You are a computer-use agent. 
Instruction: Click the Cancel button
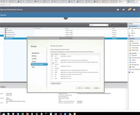87,88
